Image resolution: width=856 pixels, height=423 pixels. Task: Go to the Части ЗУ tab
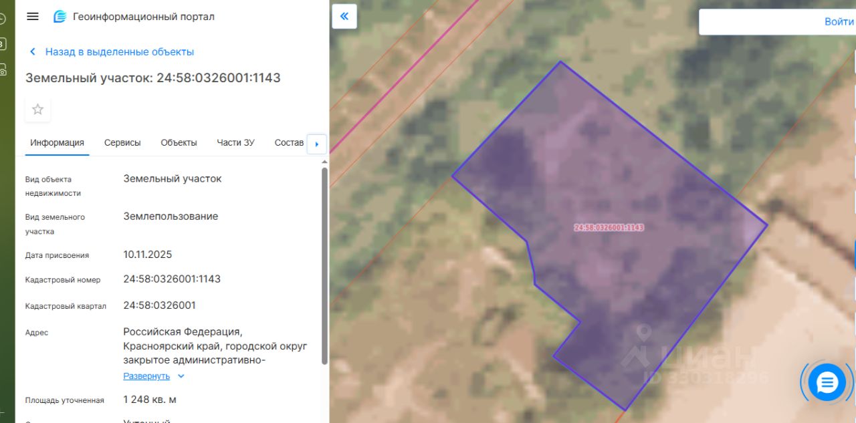[235, 142]
